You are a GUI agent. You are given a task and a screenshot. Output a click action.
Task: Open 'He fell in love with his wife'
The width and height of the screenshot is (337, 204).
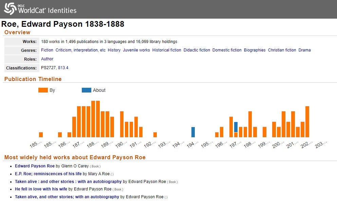coord(41,189)
